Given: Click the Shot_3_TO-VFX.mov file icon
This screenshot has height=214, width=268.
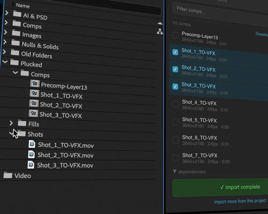Looking at the screenshot, I should 31,165.
